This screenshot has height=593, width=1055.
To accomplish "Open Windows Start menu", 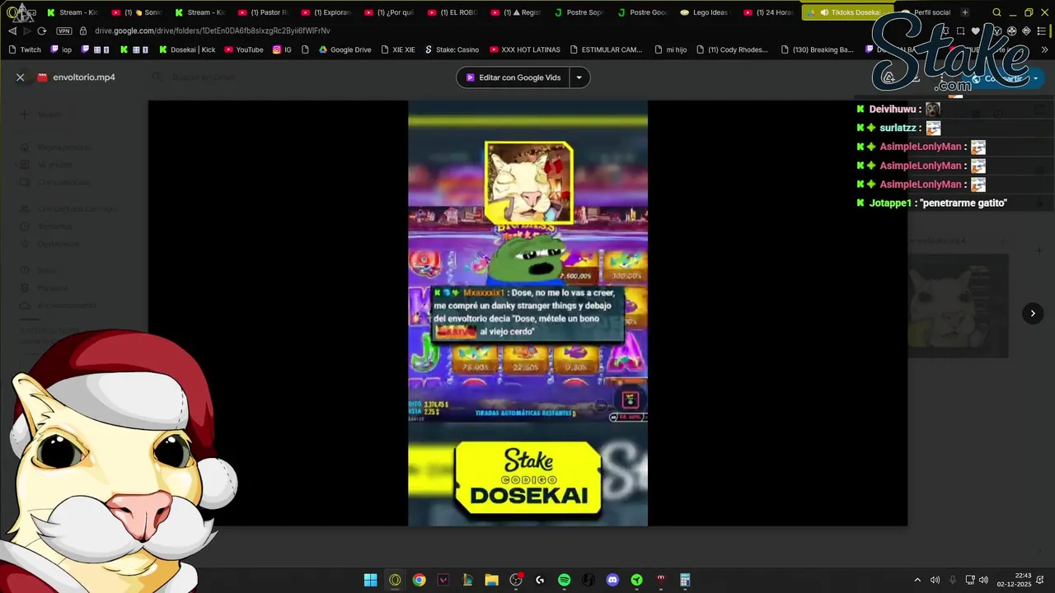I will click(x=371, y=580).
